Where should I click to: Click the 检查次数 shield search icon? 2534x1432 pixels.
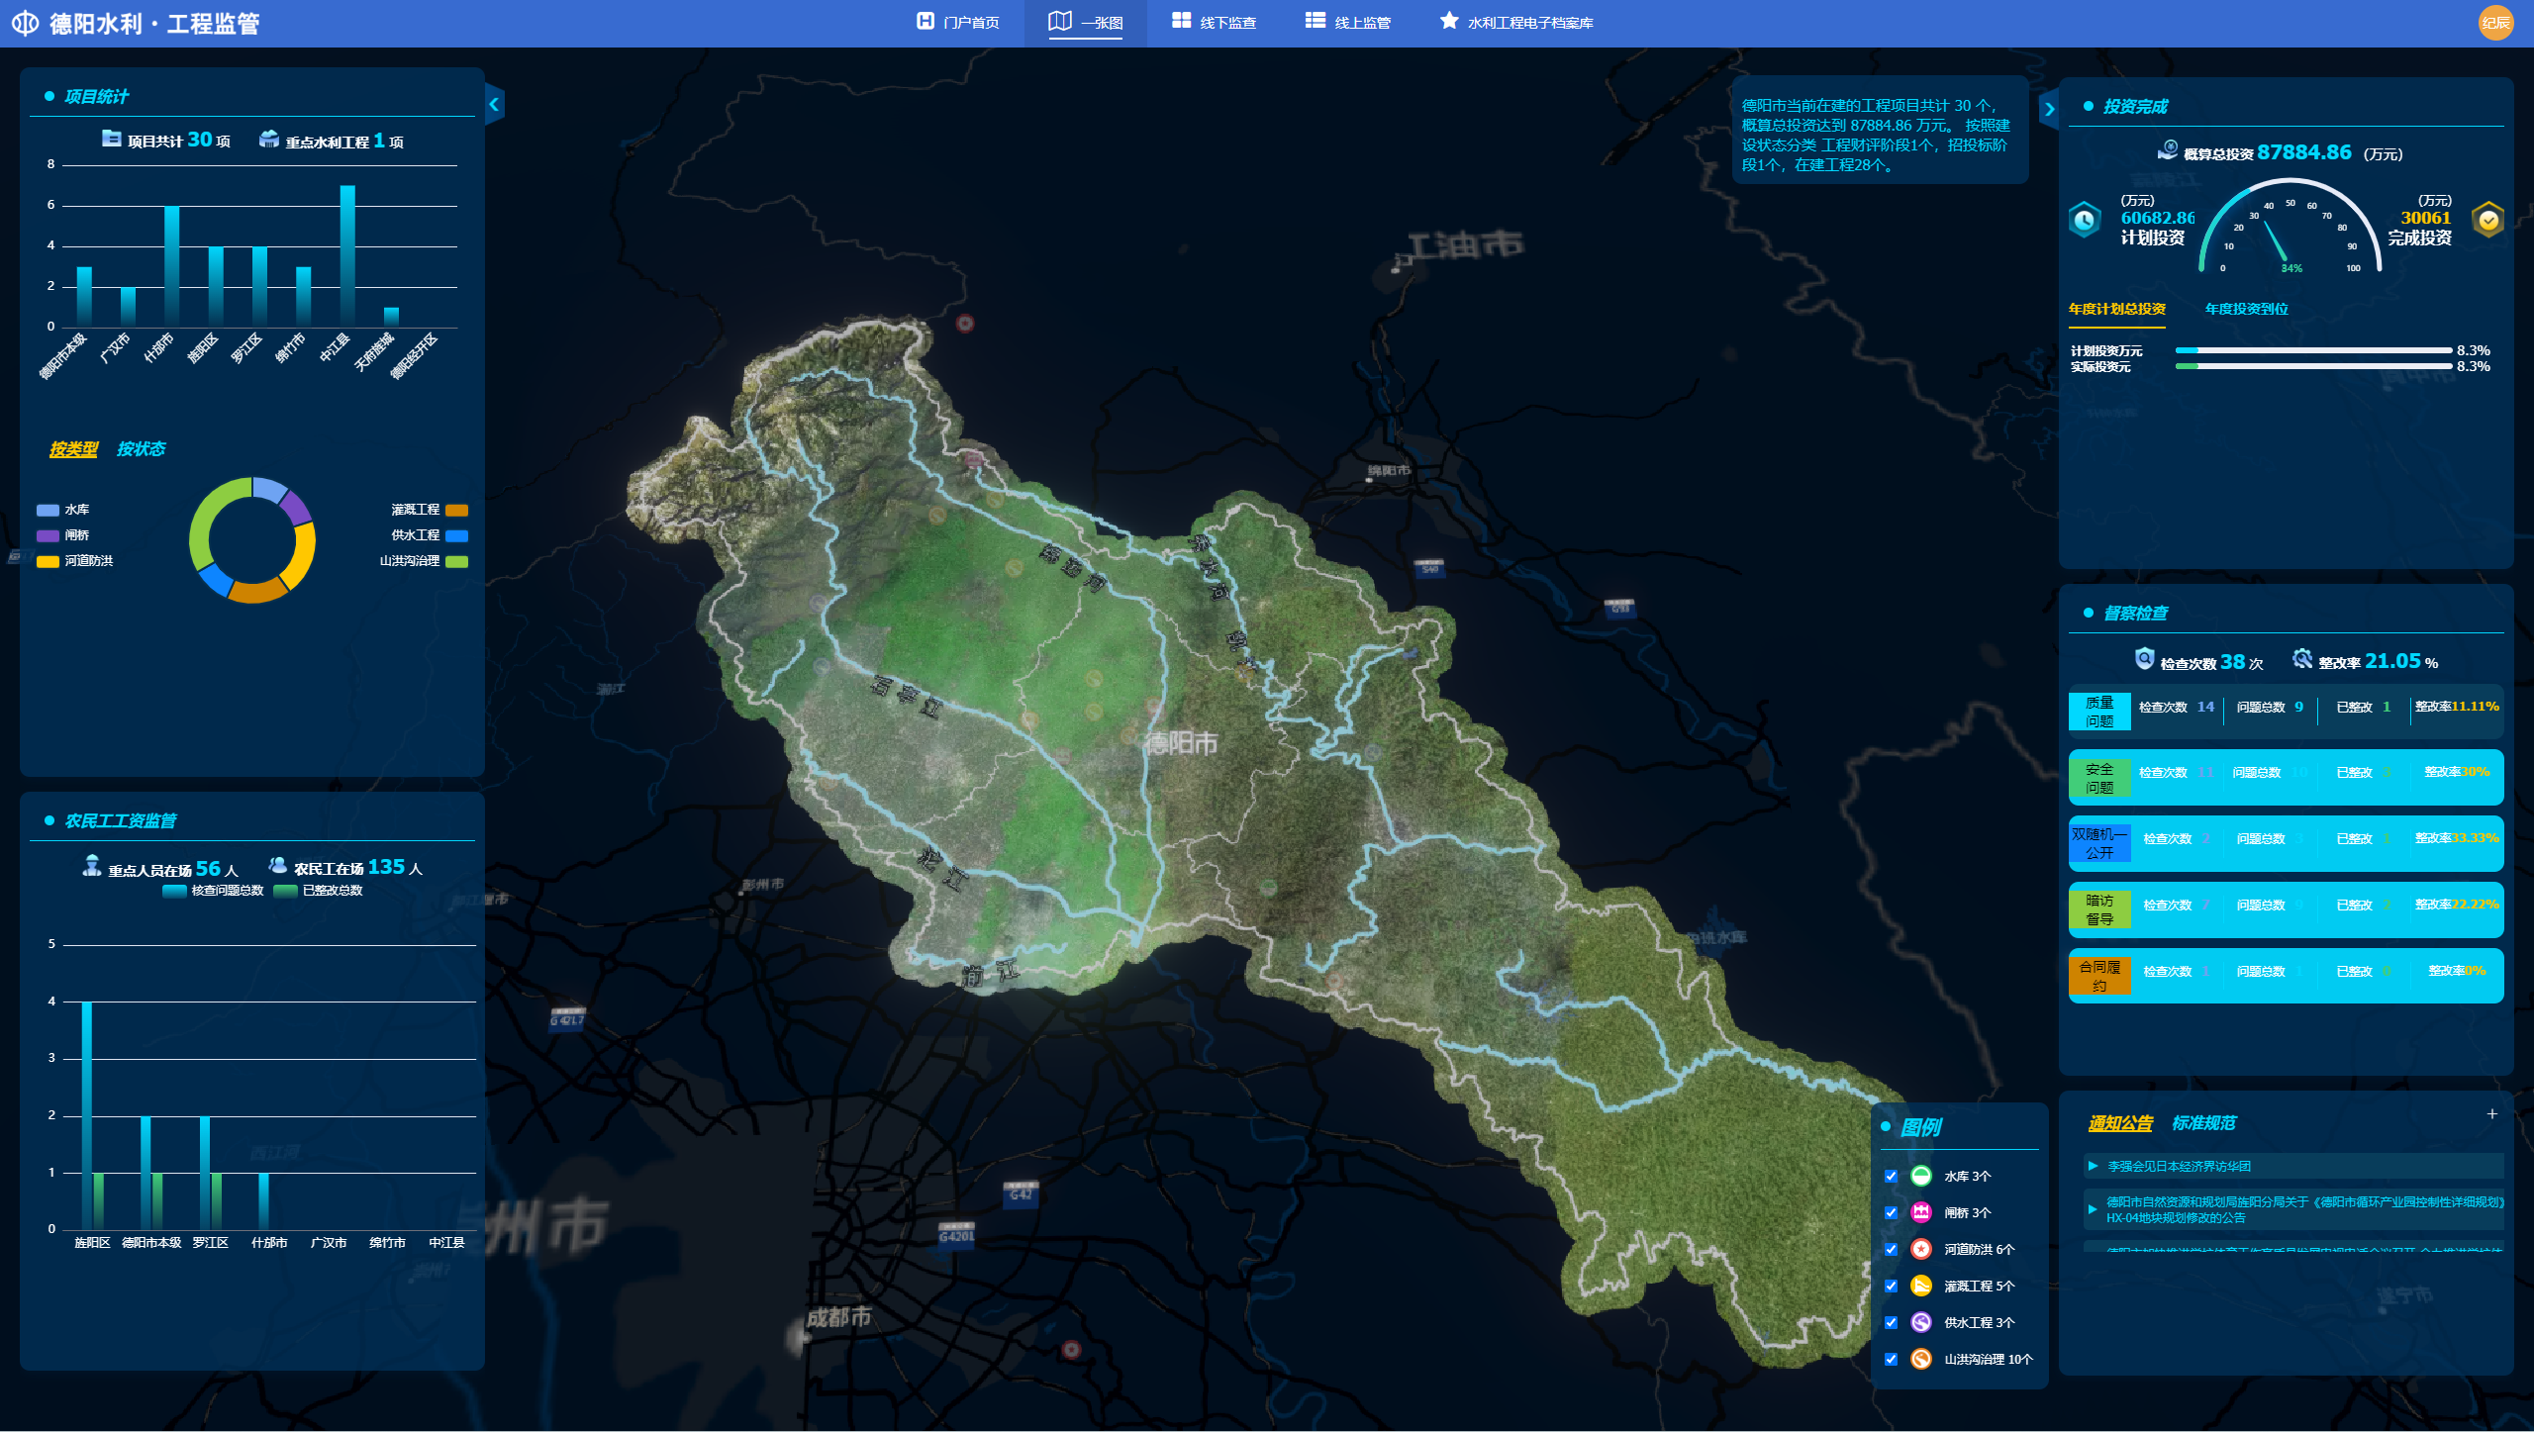pyautogui.click(x=2144, y=659)
